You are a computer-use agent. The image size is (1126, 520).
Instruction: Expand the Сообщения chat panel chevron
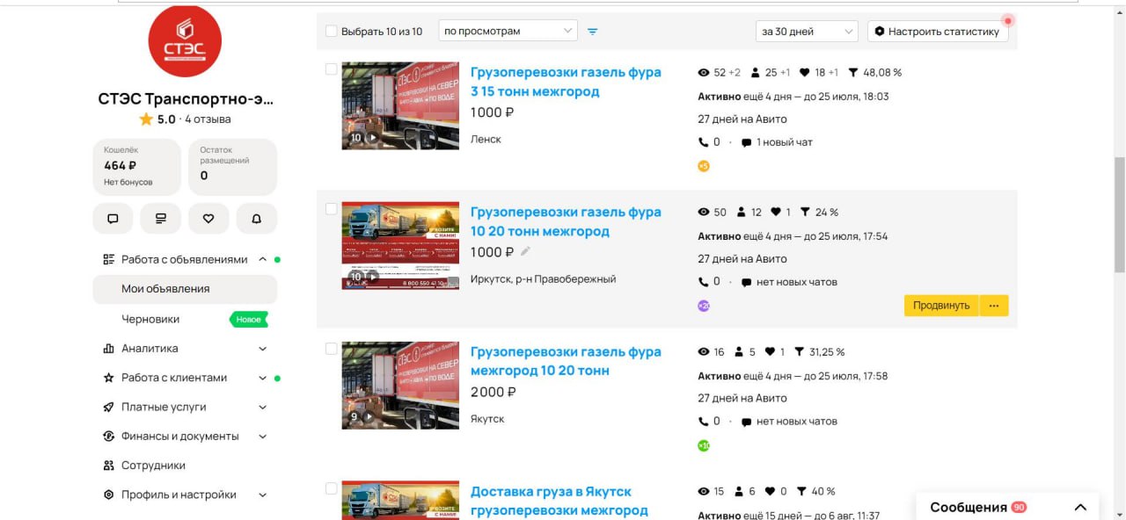[1081, 507]
